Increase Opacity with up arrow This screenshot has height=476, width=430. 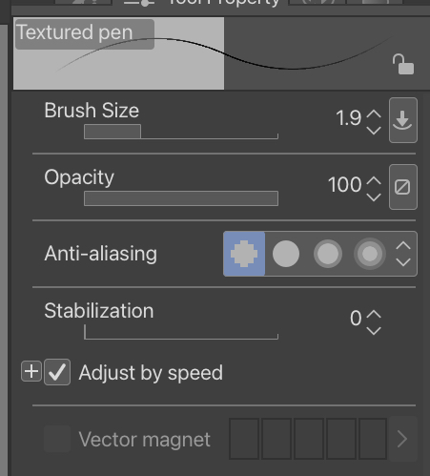point(374,181)
